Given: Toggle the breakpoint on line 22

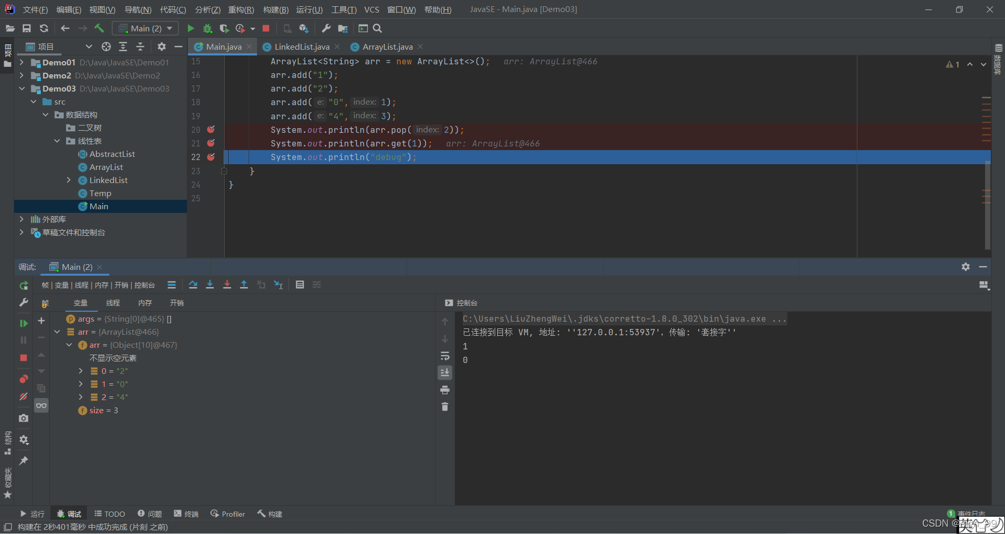Looking at the screenshot, I should point(211,157).
